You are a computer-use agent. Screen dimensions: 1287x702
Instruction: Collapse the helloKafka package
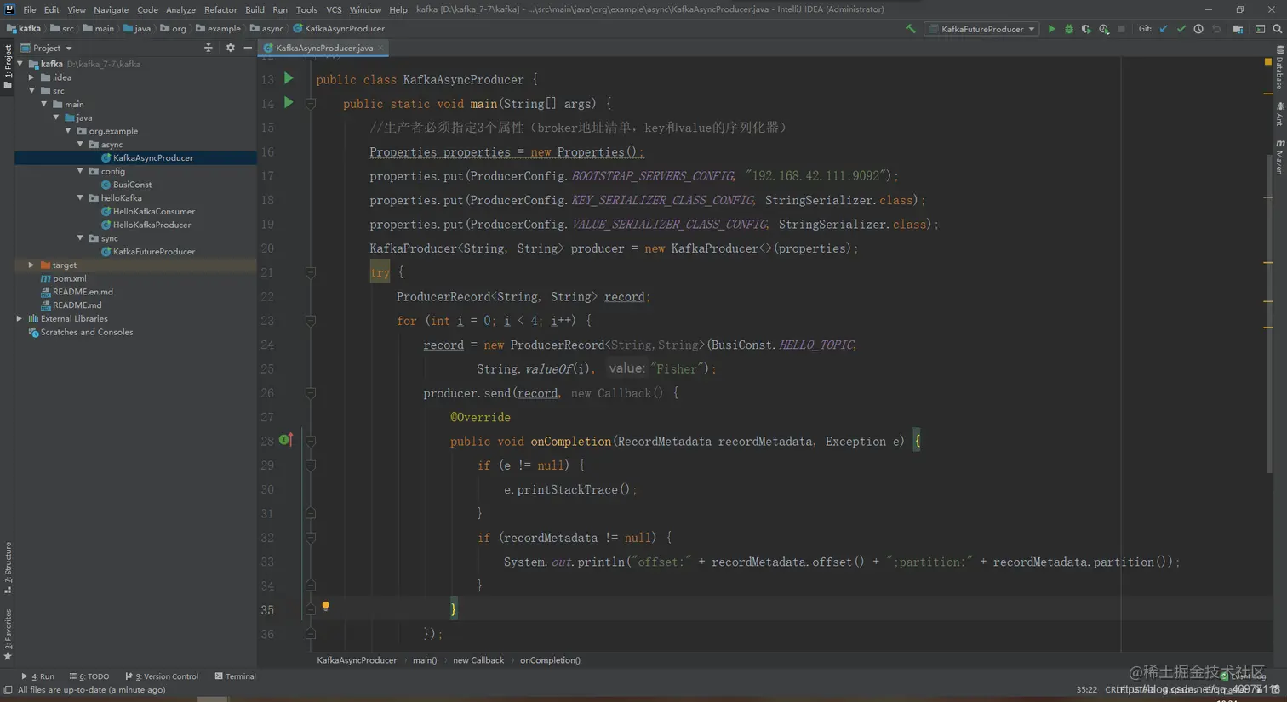[81, 198]
